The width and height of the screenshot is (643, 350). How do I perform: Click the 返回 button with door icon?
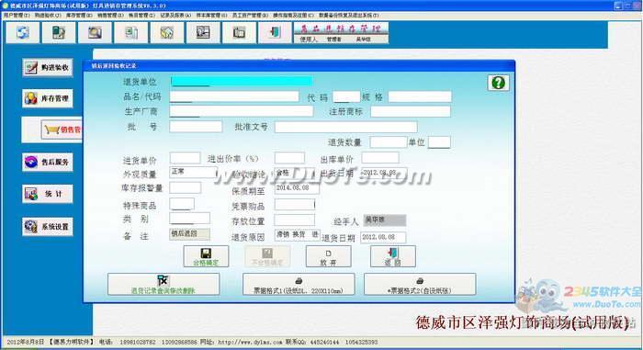click(393, 256)
